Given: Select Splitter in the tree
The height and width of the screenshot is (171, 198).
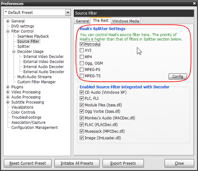Looking at the screenshot, I should pyautogui.click(x=24, y=47).
